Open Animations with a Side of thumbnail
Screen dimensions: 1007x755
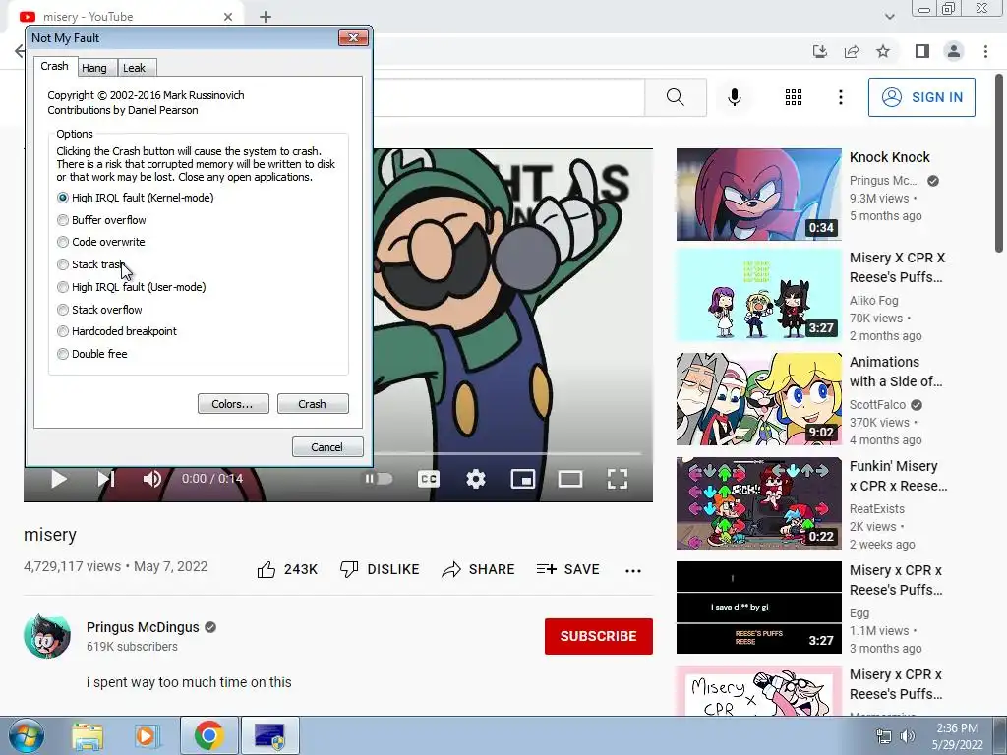tap(758, 399)
